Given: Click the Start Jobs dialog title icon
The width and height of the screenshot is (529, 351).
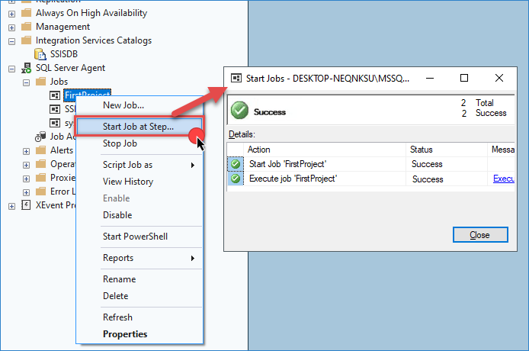Looking at the screenshot, I should click(x=237, y=78).
